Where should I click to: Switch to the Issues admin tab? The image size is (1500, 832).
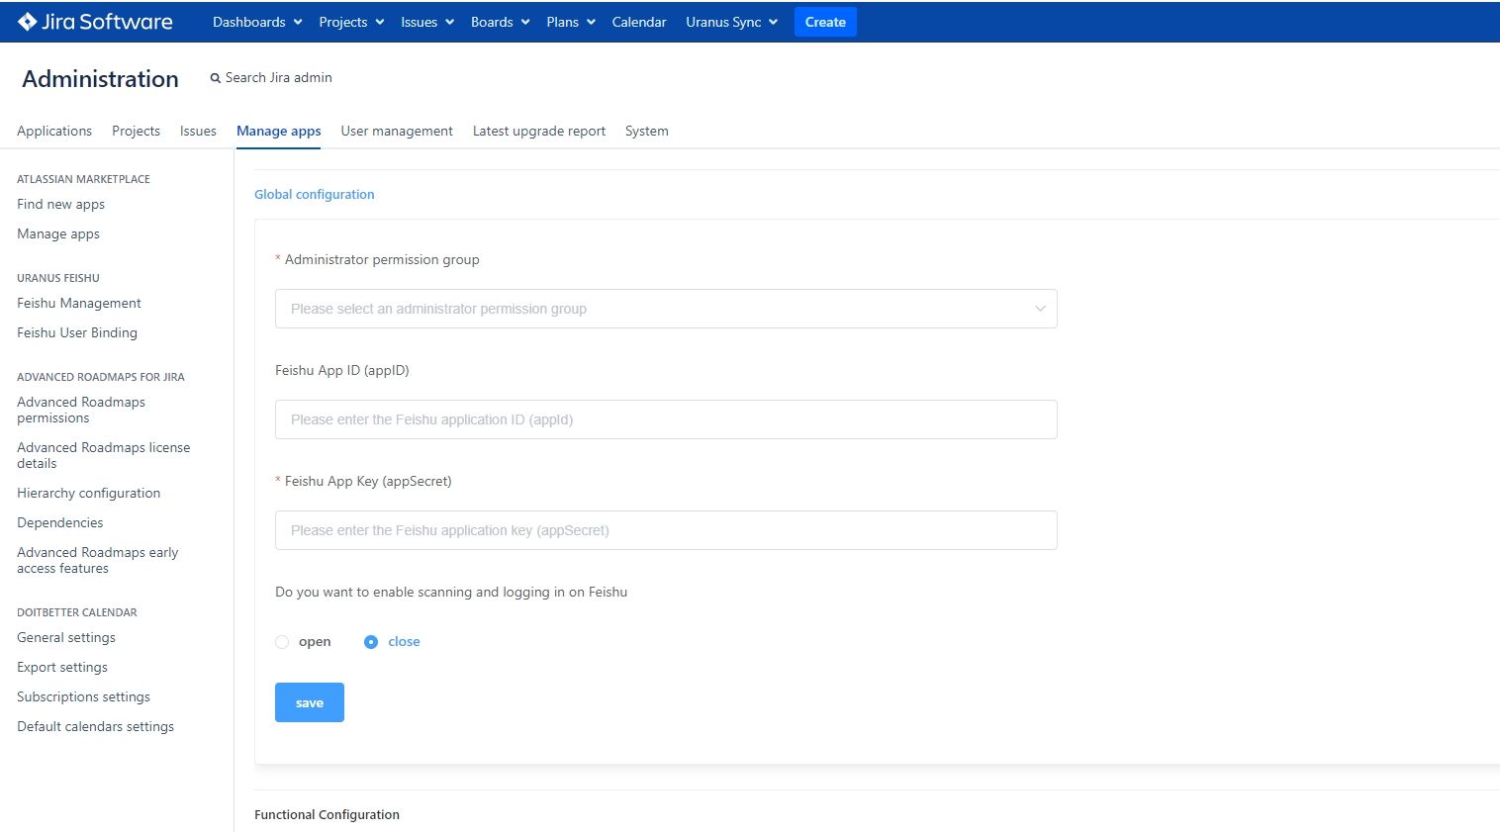pyautogui.click(x=198, y=131)
